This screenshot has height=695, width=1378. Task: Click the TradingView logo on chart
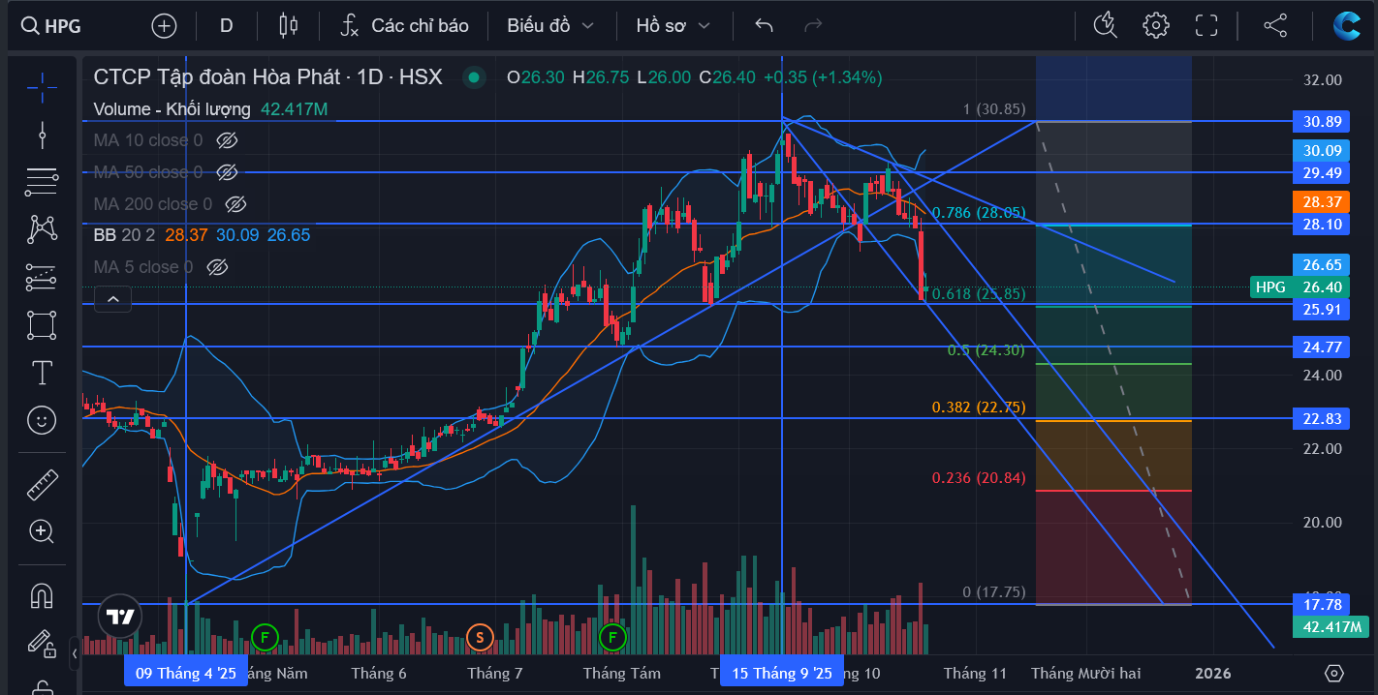pos(119,617)
